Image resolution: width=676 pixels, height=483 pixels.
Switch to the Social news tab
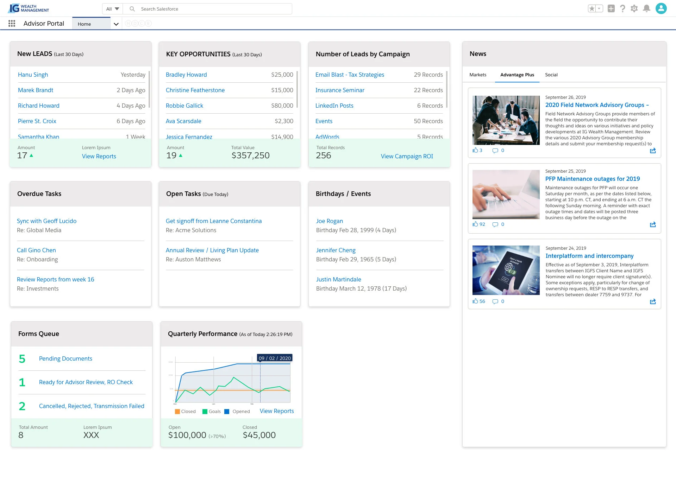(x=551, y=75)
